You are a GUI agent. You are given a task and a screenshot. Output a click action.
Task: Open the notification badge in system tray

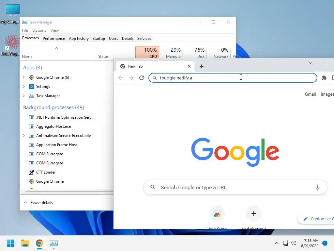coord(325,243)
